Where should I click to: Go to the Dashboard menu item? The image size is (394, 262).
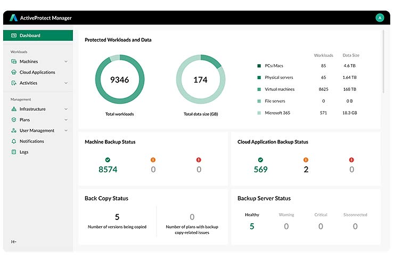tap(30, 36)
